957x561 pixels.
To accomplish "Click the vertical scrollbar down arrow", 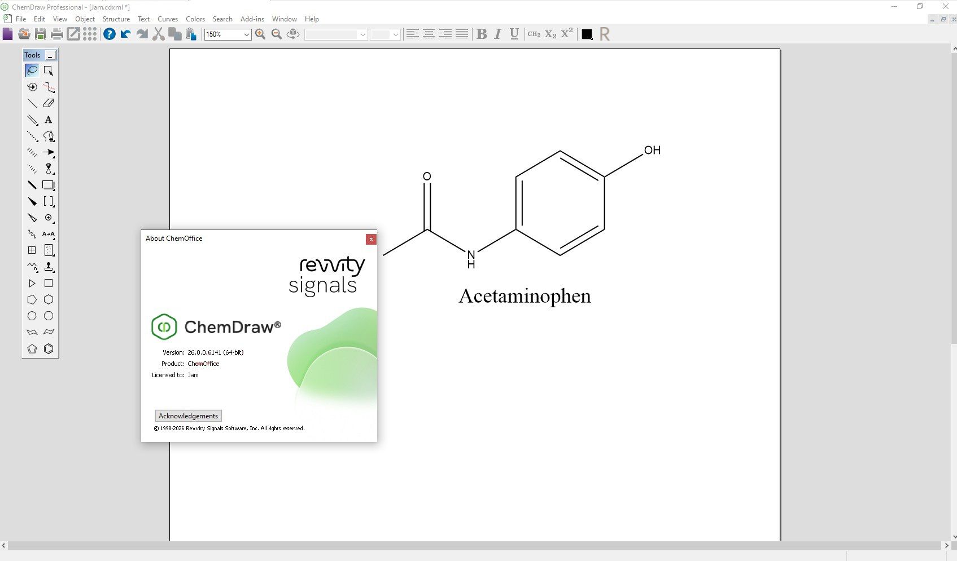I will tap(954, 537).
